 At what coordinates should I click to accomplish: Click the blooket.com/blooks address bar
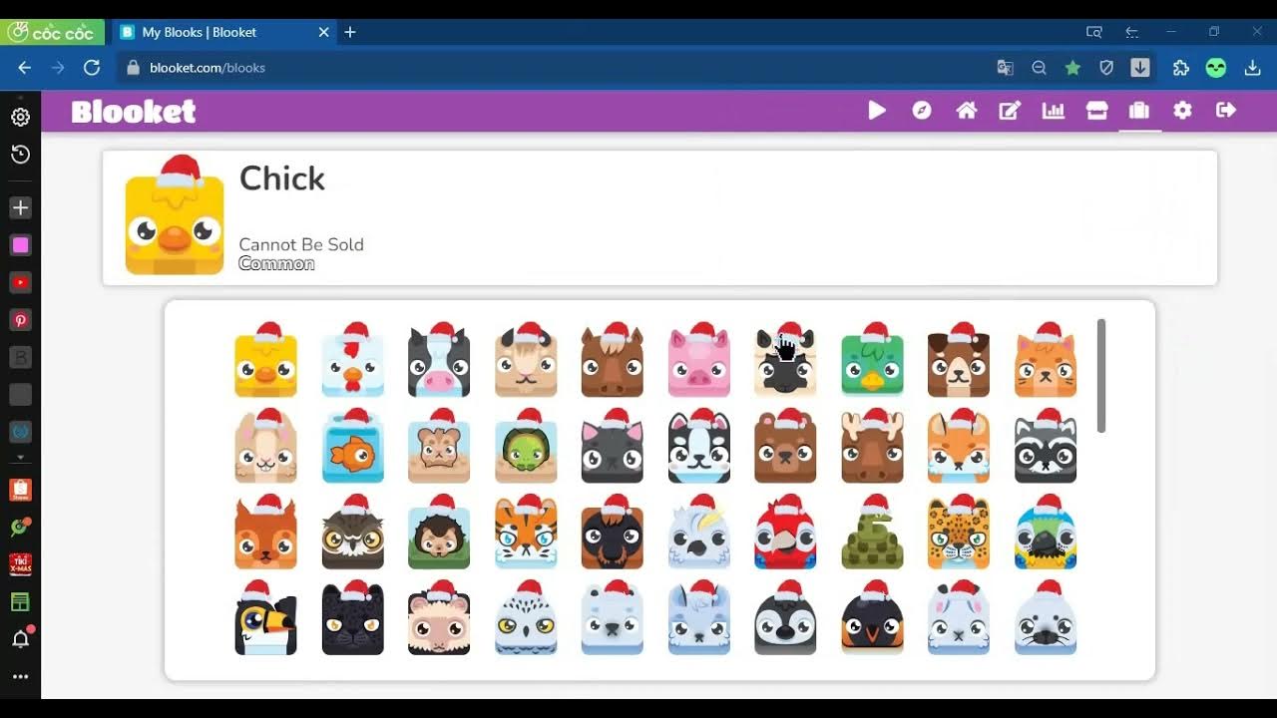(208, 68)
